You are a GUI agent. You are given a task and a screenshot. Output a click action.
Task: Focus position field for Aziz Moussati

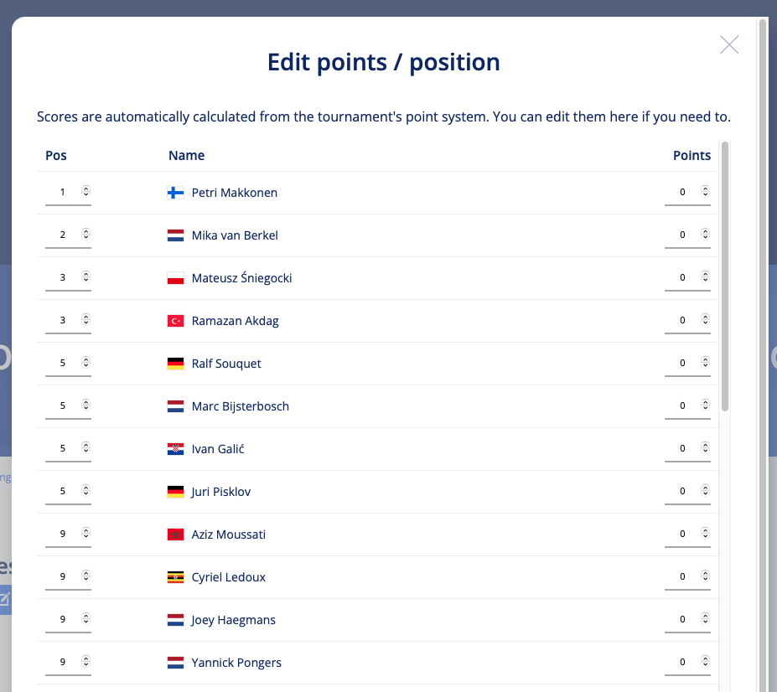68,534
